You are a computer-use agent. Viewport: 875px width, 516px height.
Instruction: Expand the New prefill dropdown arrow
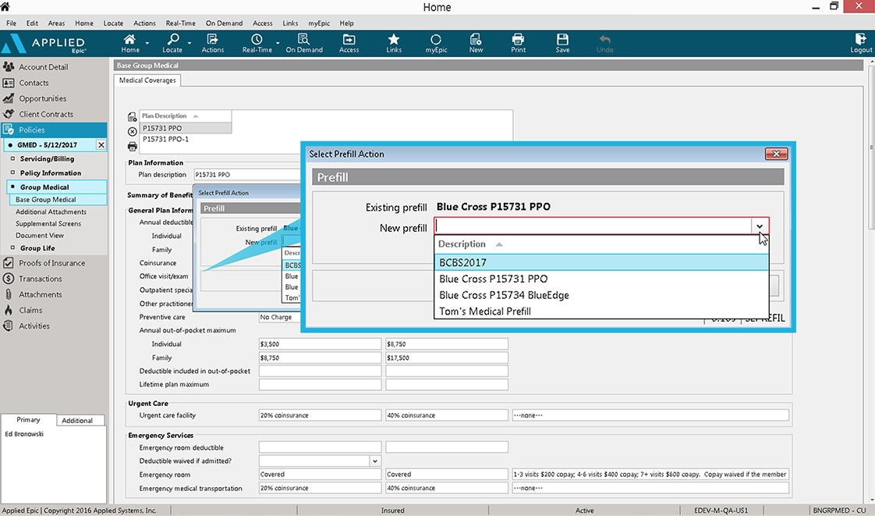pos(760,226)
